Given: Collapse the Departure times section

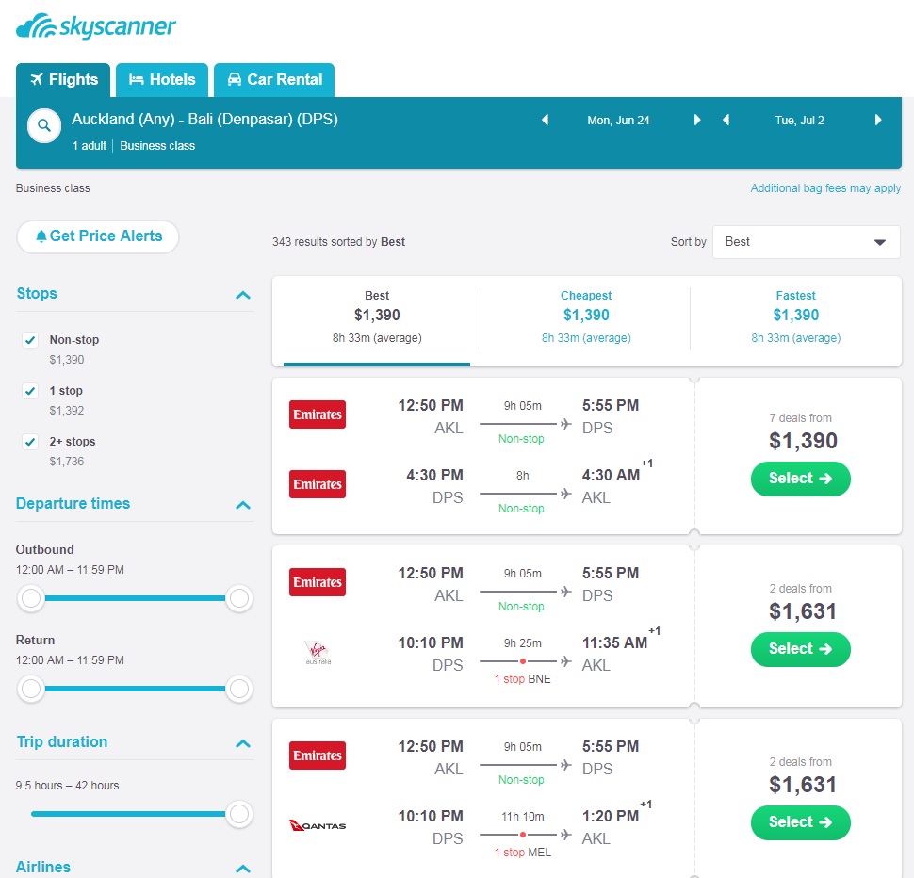Looking at the screenshot, I should pyautogui.click(x=243, y=505).
